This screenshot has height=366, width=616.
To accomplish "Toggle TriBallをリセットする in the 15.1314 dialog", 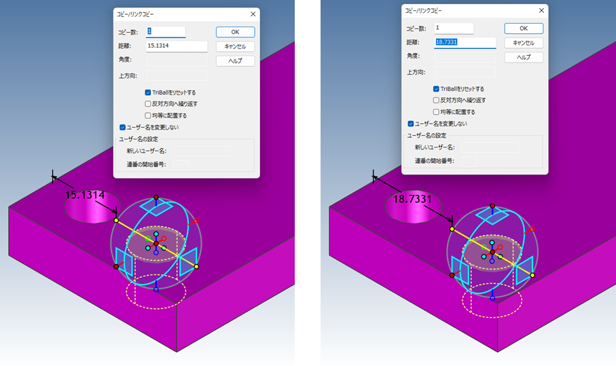I will pyautogui.click(x=148, y=92).
